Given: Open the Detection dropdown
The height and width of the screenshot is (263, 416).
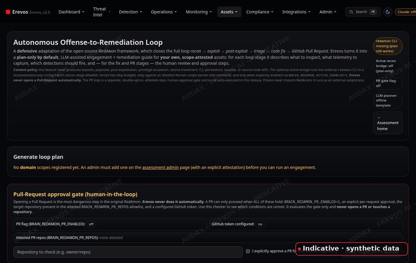Looking at the screenshot, I should click(x=130, y=12).
